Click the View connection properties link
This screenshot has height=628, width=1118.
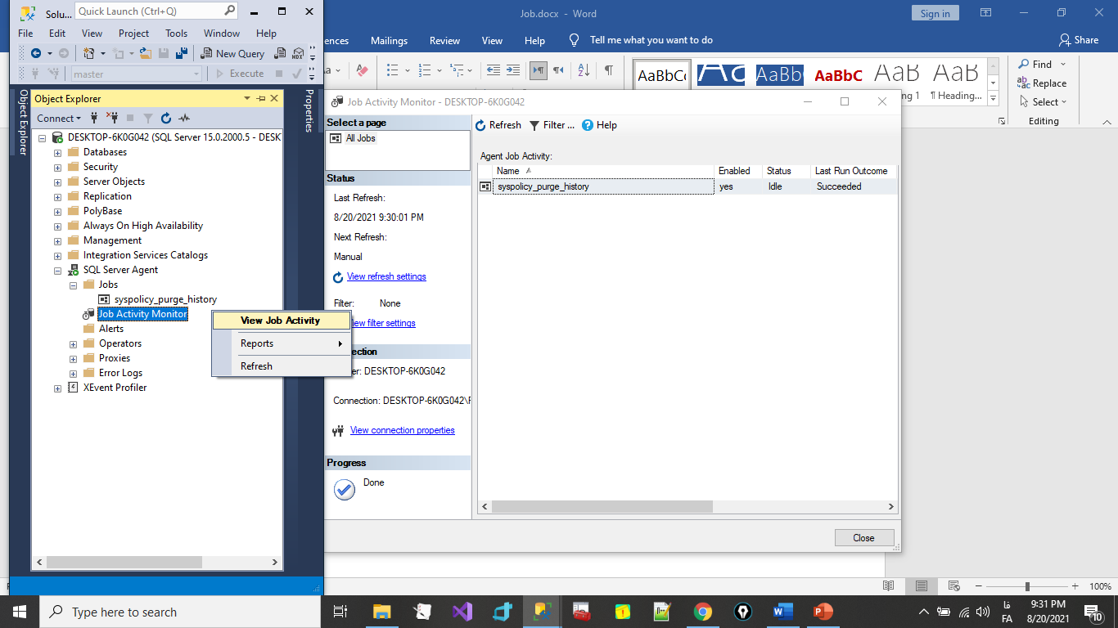point(402,430)
